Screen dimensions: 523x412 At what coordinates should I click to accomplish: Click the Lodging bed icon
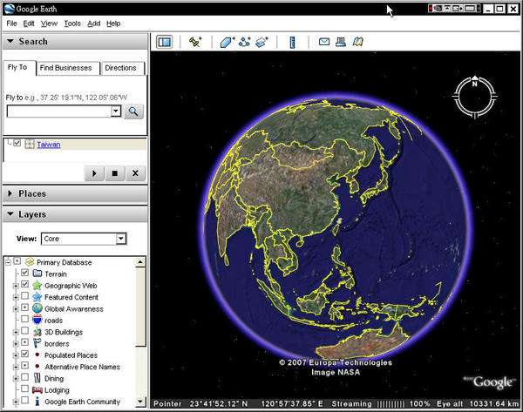point(37,390)
